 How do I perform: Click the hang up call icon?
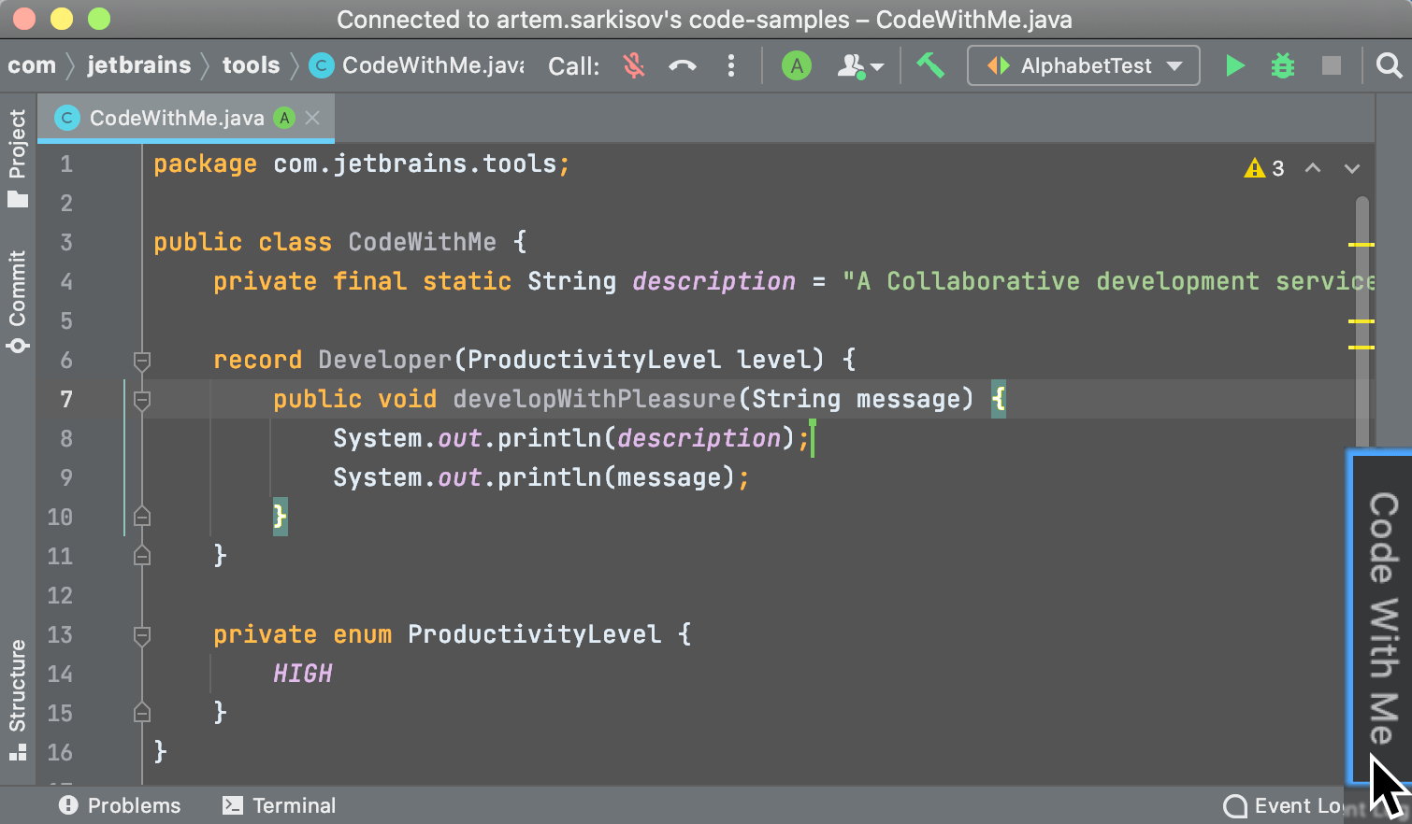[x=683, y=65]
